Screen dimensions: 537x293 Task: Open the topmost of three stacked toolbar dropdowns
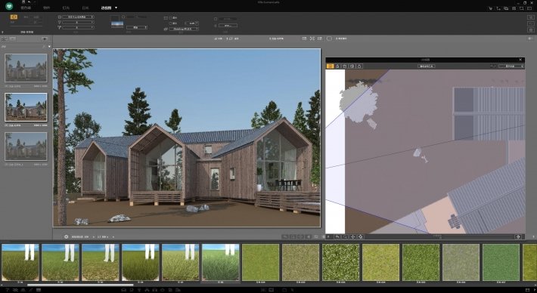pos(78,17)
